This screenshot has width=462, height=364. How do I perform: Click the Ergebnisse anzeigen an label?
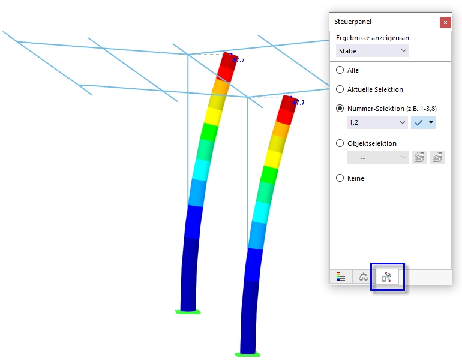point(373,38)
